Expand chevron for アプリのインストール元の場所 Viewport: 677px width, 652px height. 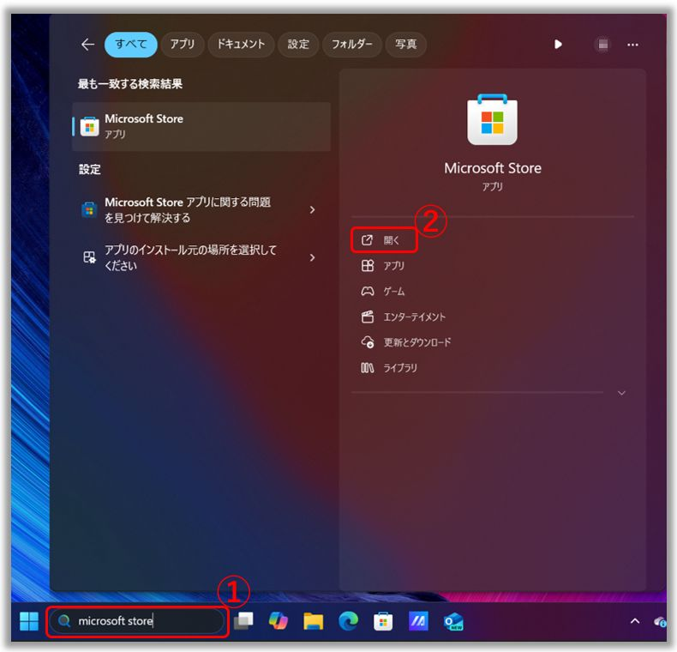312,257
